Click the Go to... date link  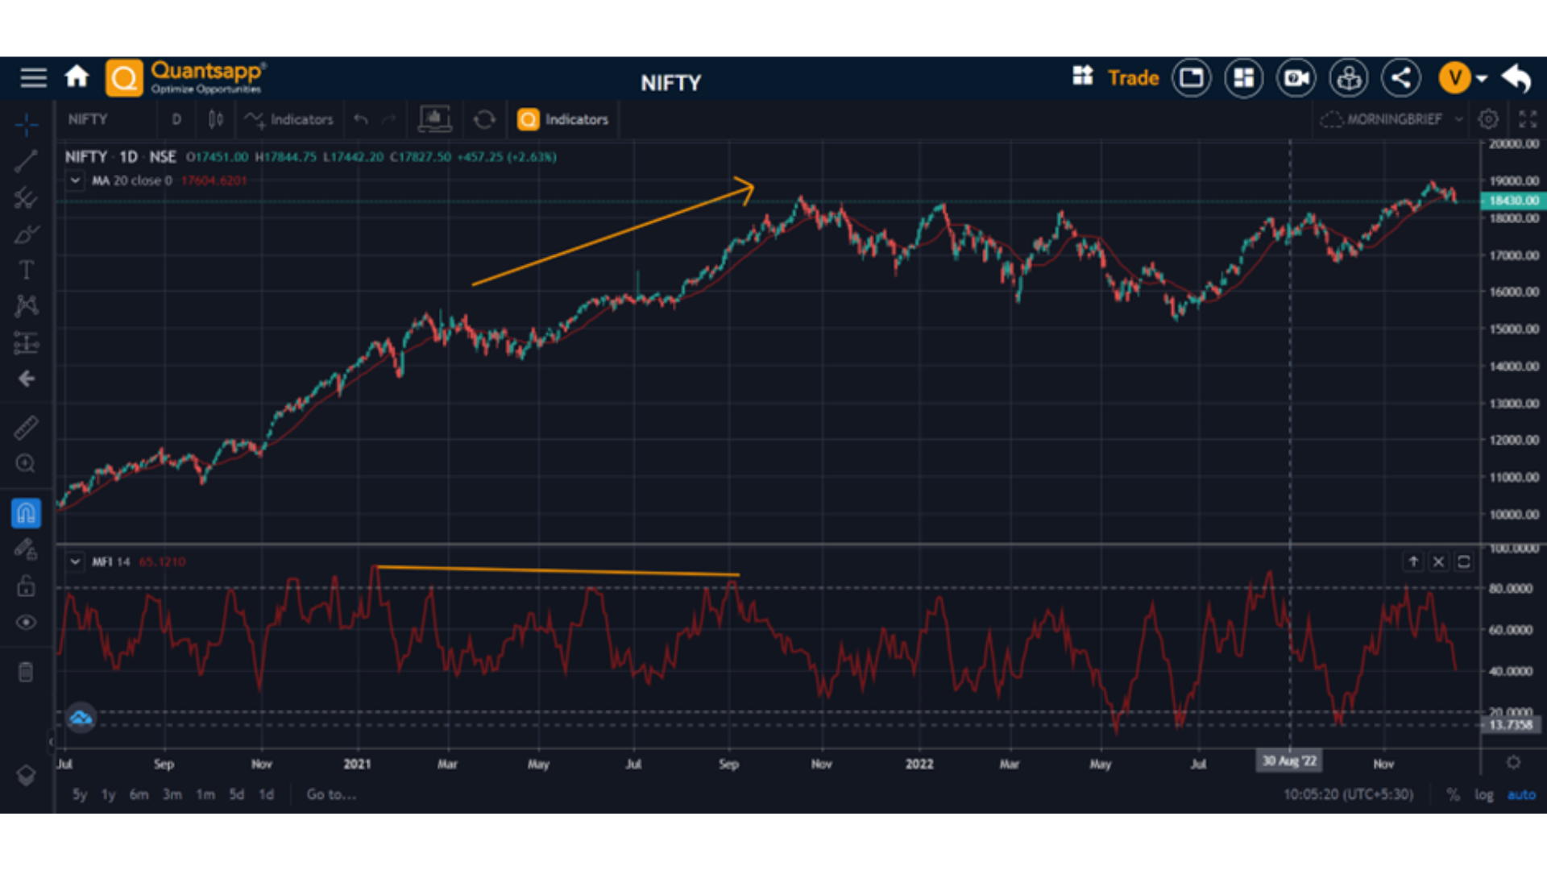point(330,794)
